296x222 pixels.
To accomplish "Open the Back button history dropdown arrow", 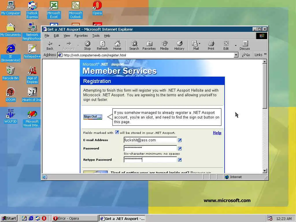I will point(59,45).
